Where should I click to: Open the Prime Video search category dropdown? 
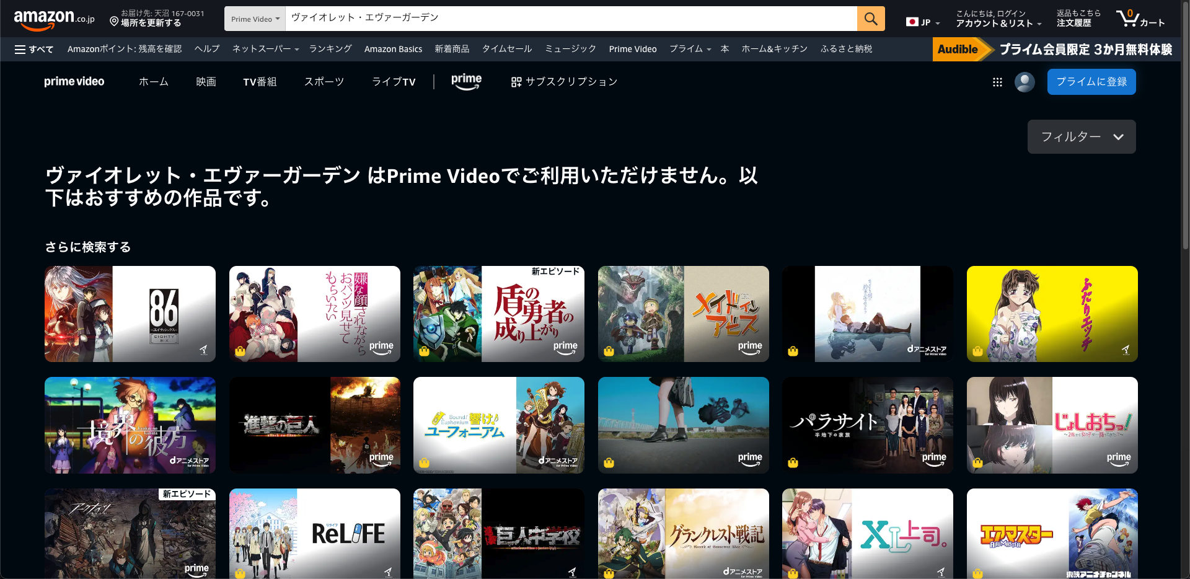(254, 19)
